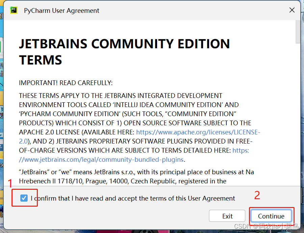Uncheck the user agreement confirmation checkbox
Image resolution: width=304 pixels, height=233 pixels.
point(24,198)
